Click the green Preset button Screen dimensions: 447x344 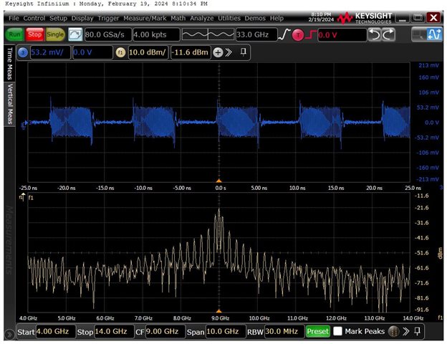317,331
